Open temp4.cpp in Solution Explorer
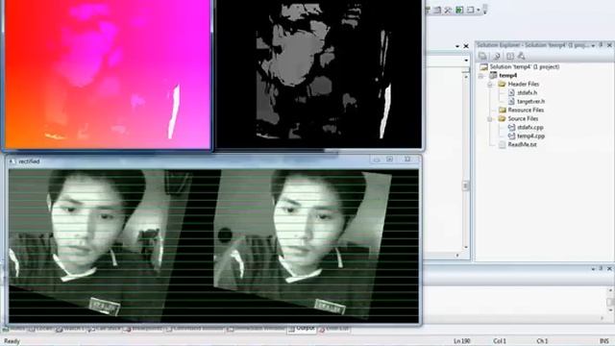 tap(530, 136)
